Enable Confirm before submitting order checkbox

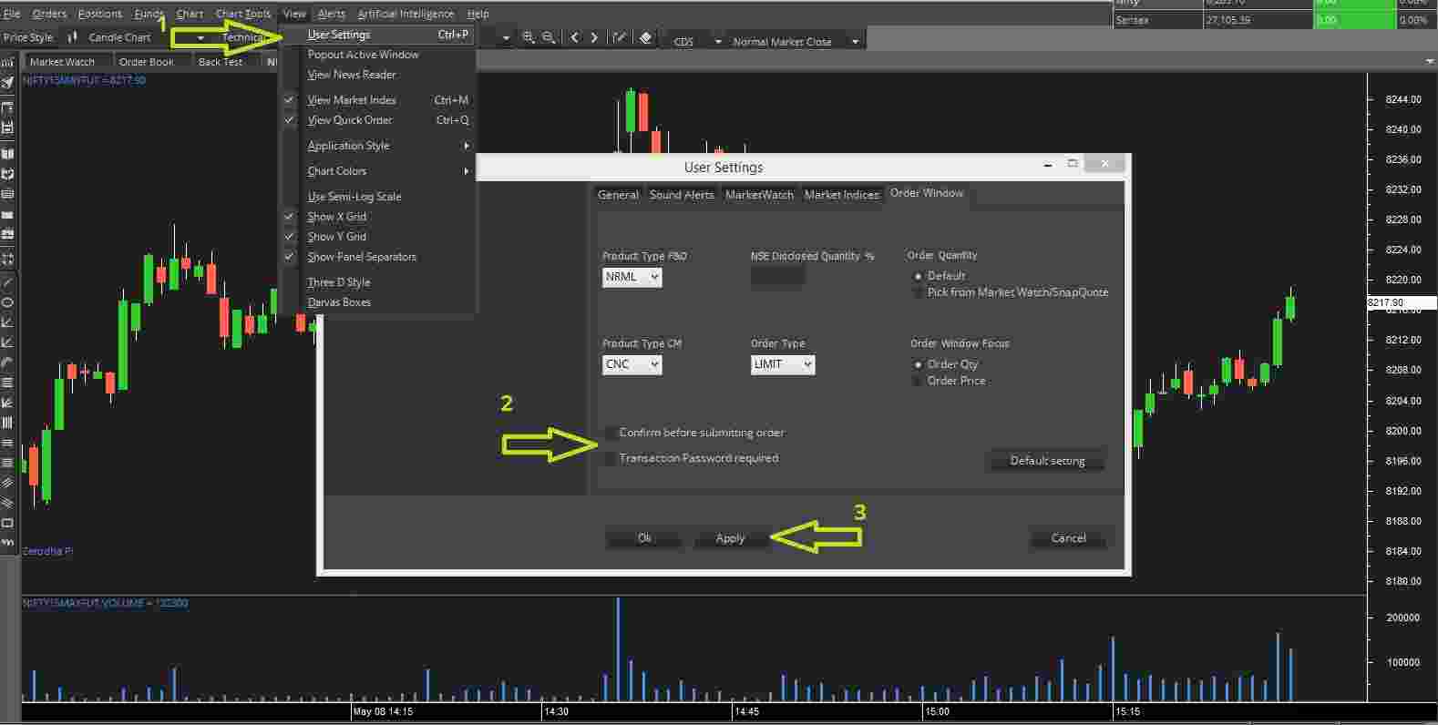[x=610, y=434]
